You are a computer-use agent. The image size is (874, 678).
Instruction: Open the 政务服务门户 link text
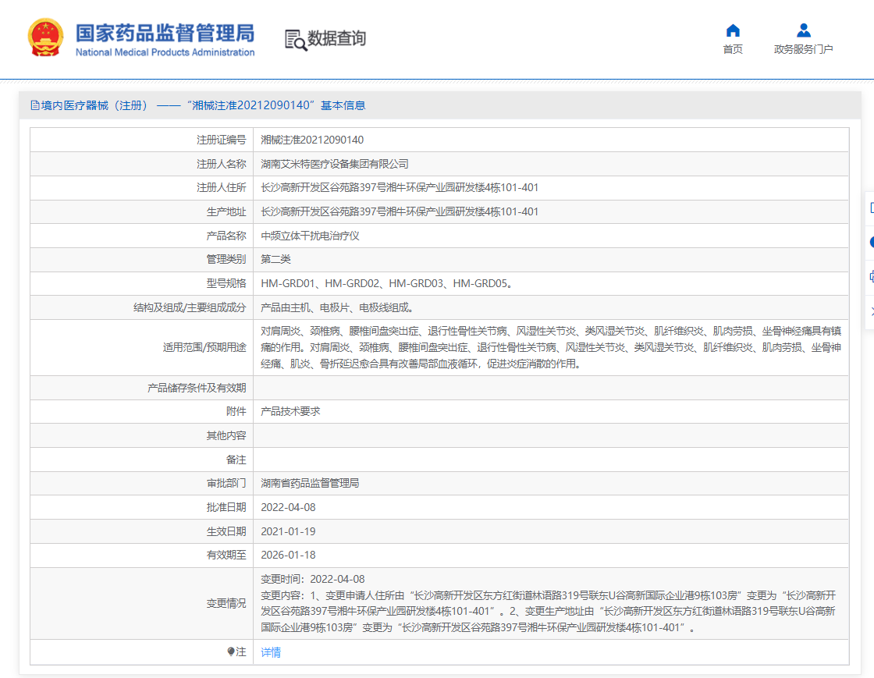pos(803,49)
